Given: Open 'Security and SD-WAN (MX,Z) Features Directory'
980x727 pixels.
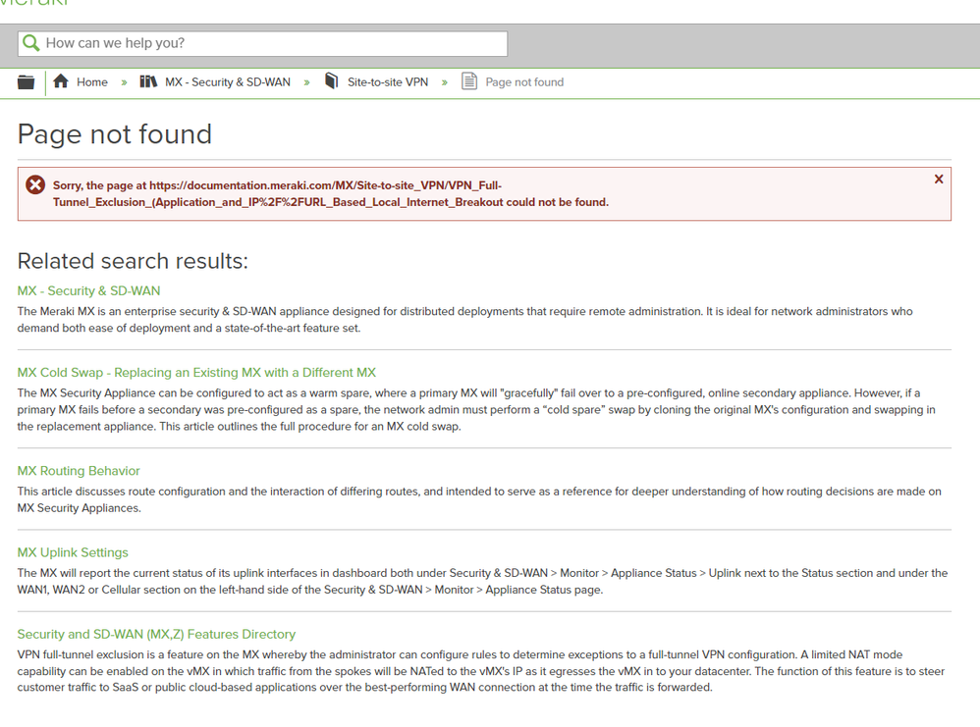Looking at the screenshot, I should pyautogui.click(x=156, y=635).
